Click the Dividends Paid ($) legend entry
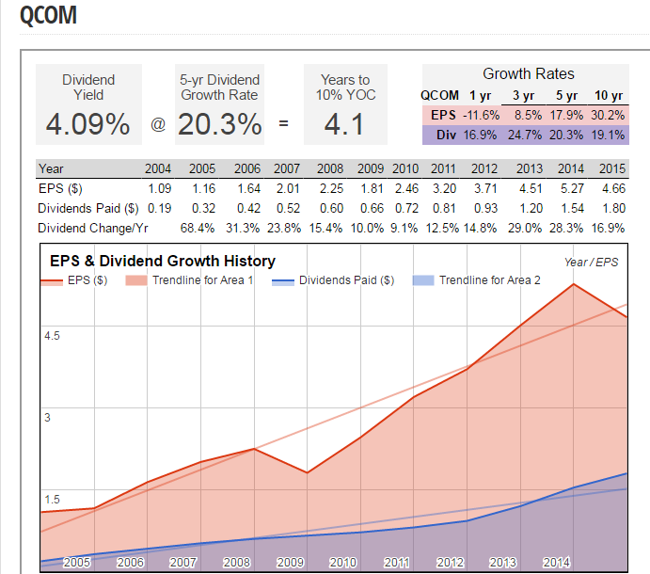Viewport: 650px width, 574px height. (x=333, y=280)
